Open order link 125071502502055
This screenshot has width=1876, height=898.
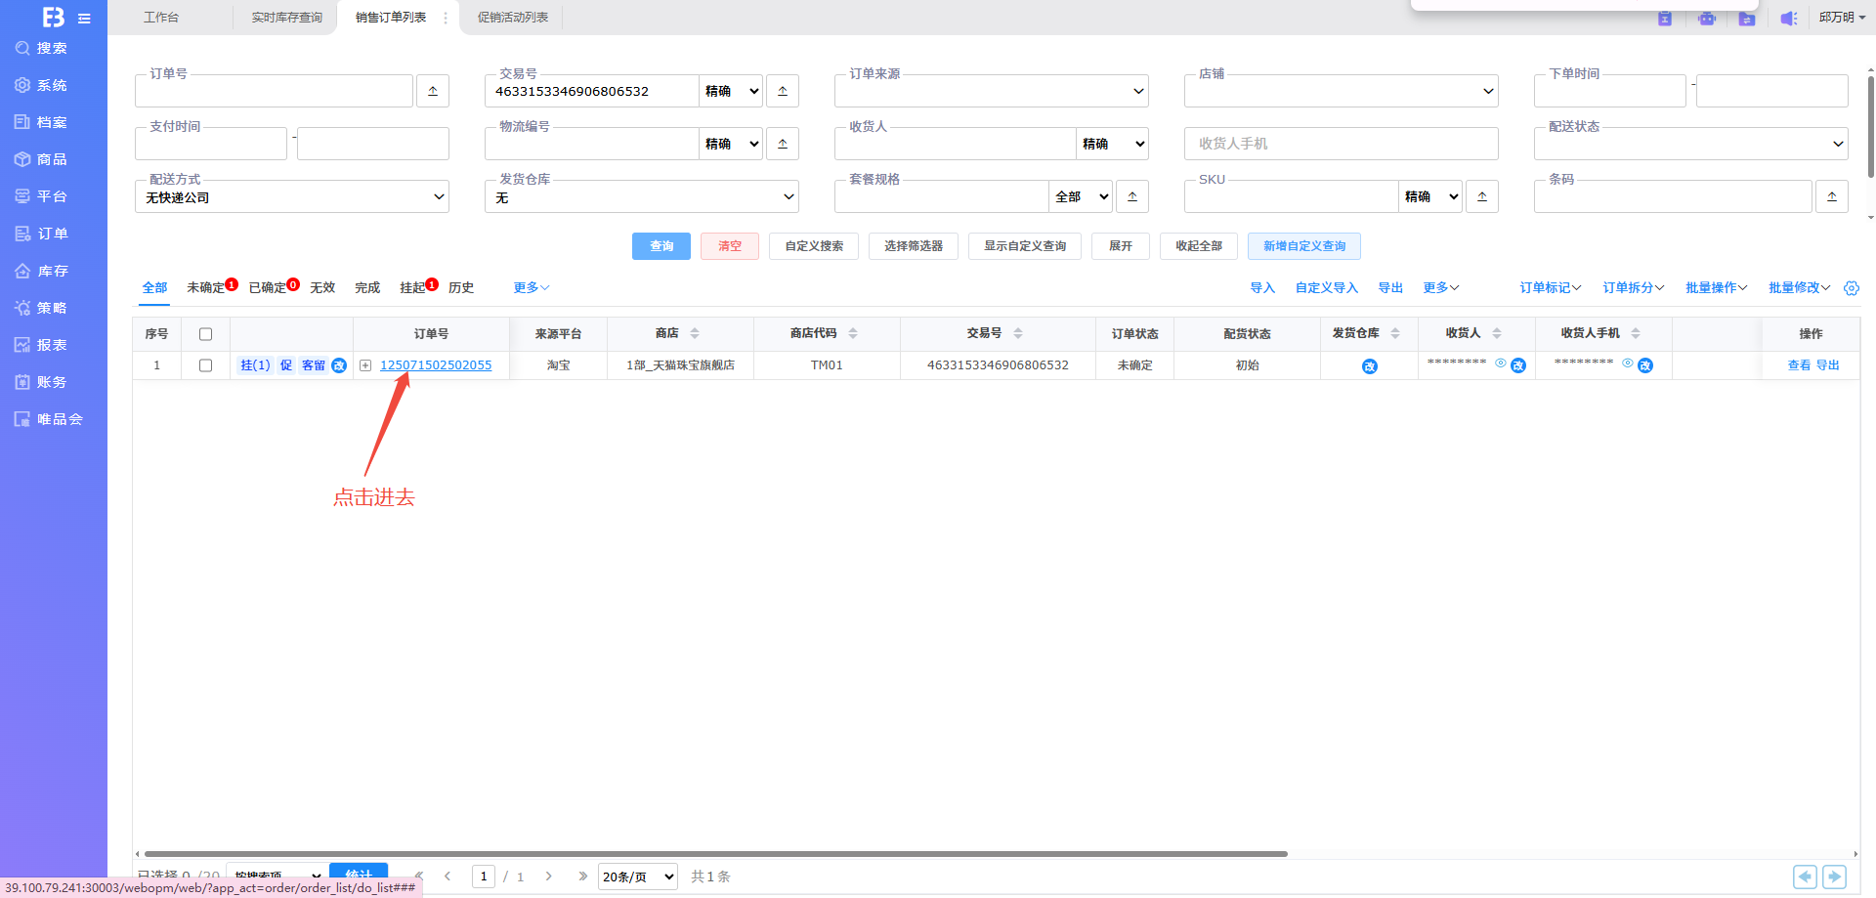click(x=436, y=365)
